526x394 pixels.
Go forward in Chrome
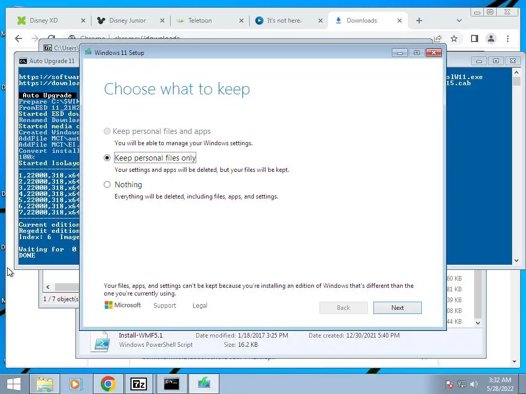tap(34, 38)
